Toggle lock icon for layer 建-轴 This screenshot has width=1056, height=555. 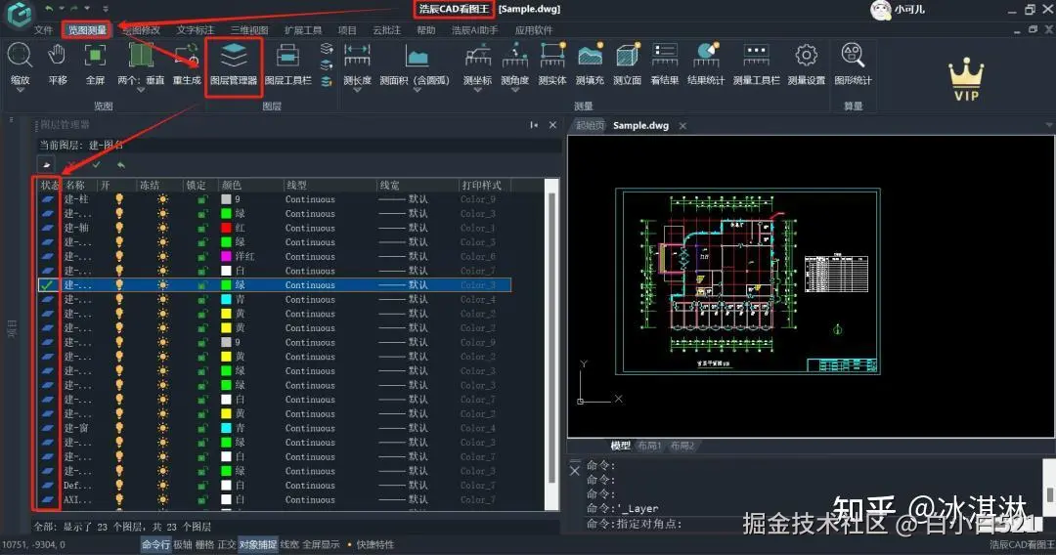202,228
